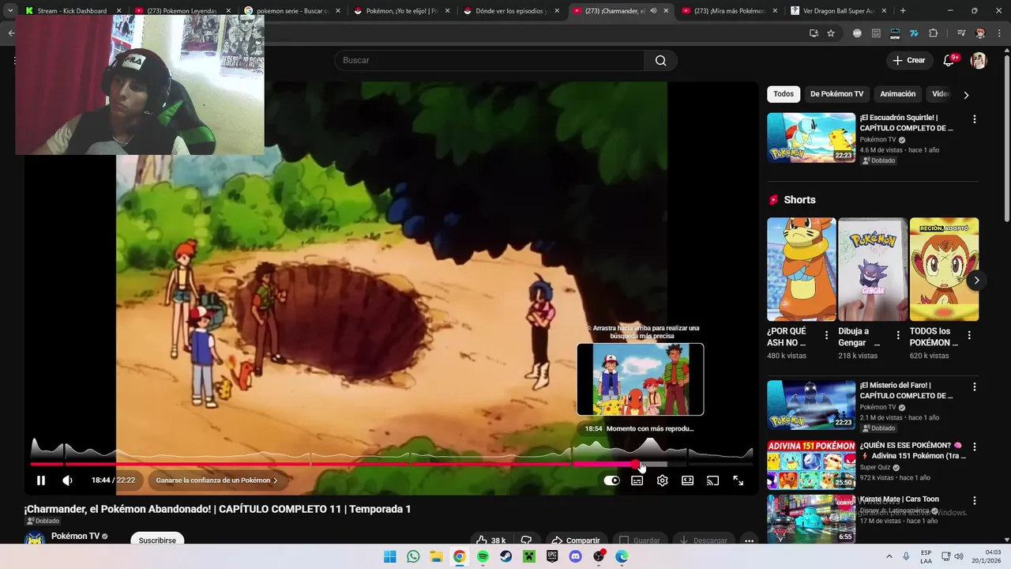Open the Pokémon TV channel name link
This screenshot has width=1011, height=569.
pyautogui.click(x=75, y=536)
